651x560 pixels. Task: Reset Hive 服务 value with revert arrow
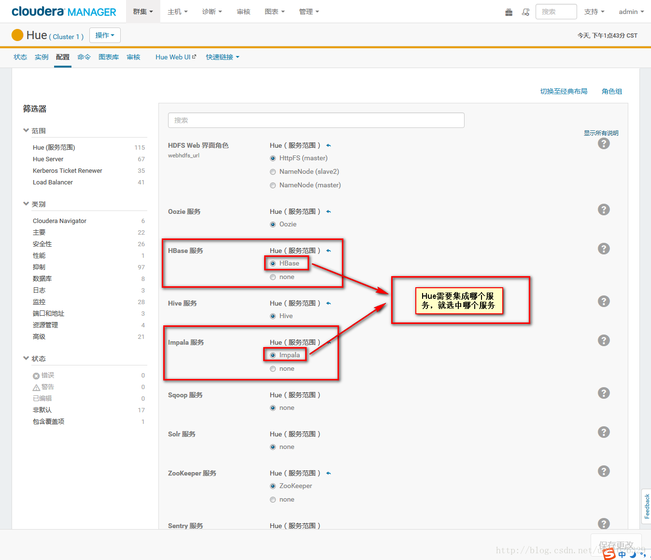[x=328, y=303]
